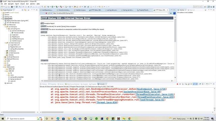This screenshot has width=216, height=121.
Task: Open SocketProcessorBase.java:49 link
Action: click(142, 92)
